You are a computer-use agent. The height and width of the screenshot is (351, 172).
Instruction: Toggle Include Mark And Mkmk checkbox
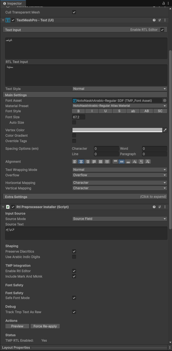[x=74, y=276]
